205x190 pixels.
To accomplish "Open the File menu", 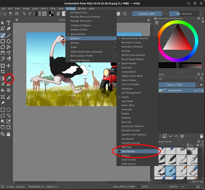I will coord(3,8).
